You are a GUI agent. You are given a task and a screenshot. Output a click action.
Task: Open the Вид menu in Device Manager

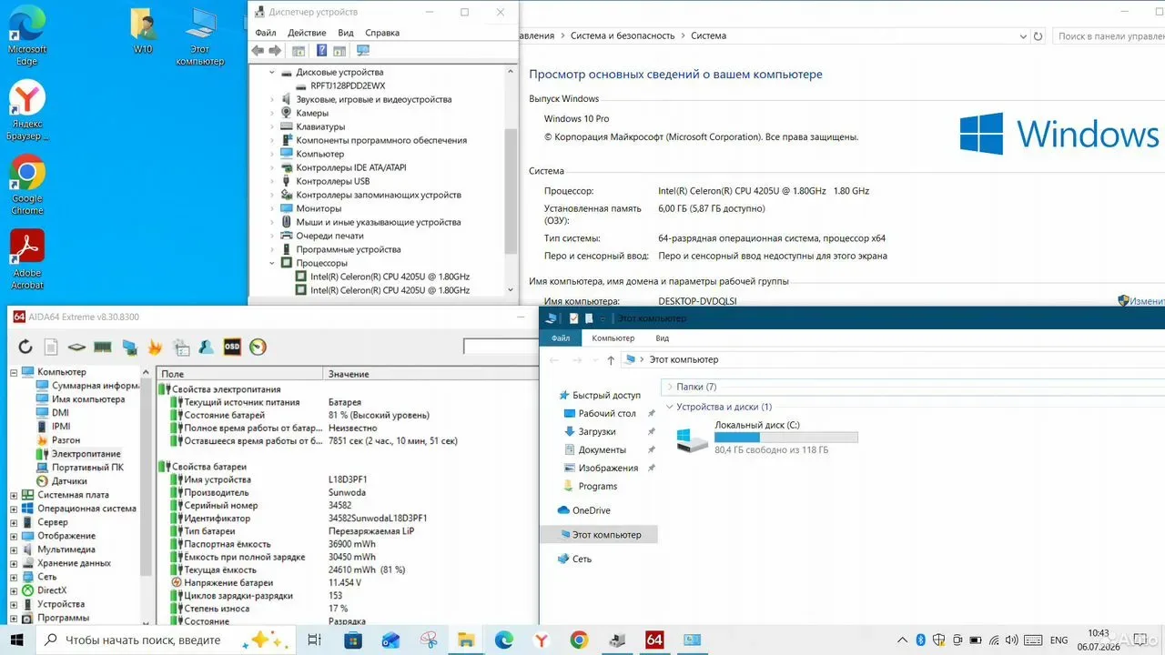point(346,33)
